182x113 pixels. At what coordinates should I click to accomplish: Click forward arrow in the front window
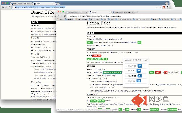(x=62, y=16)
